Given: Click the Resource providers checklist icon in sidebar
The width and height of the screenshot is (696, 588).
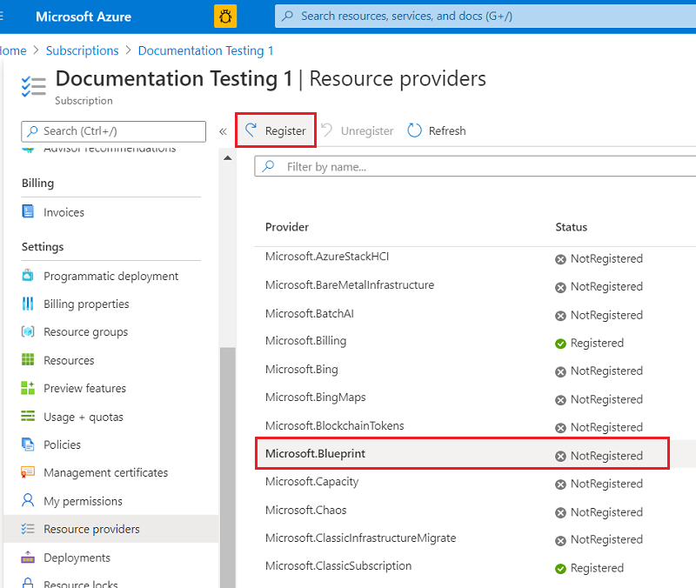Looking at the screenshot, I should [x=28, y=529].
